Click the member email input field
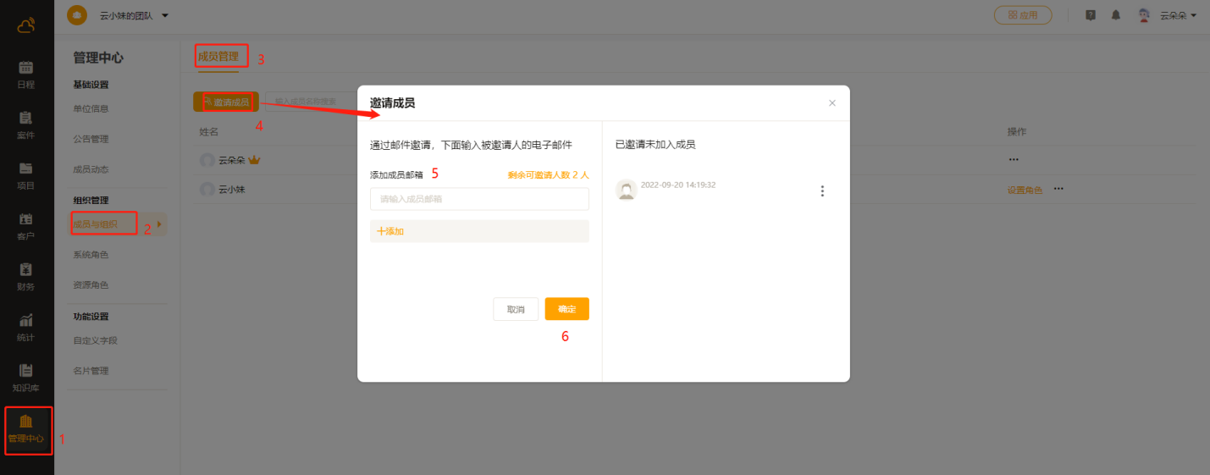Viewport: 1210px width, 475px height. coord(479,199)
